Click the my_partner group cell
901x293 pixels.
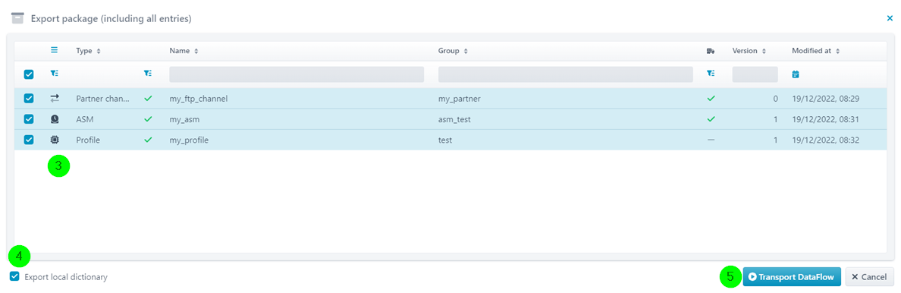pyautogui.click(x=459, y=99)
